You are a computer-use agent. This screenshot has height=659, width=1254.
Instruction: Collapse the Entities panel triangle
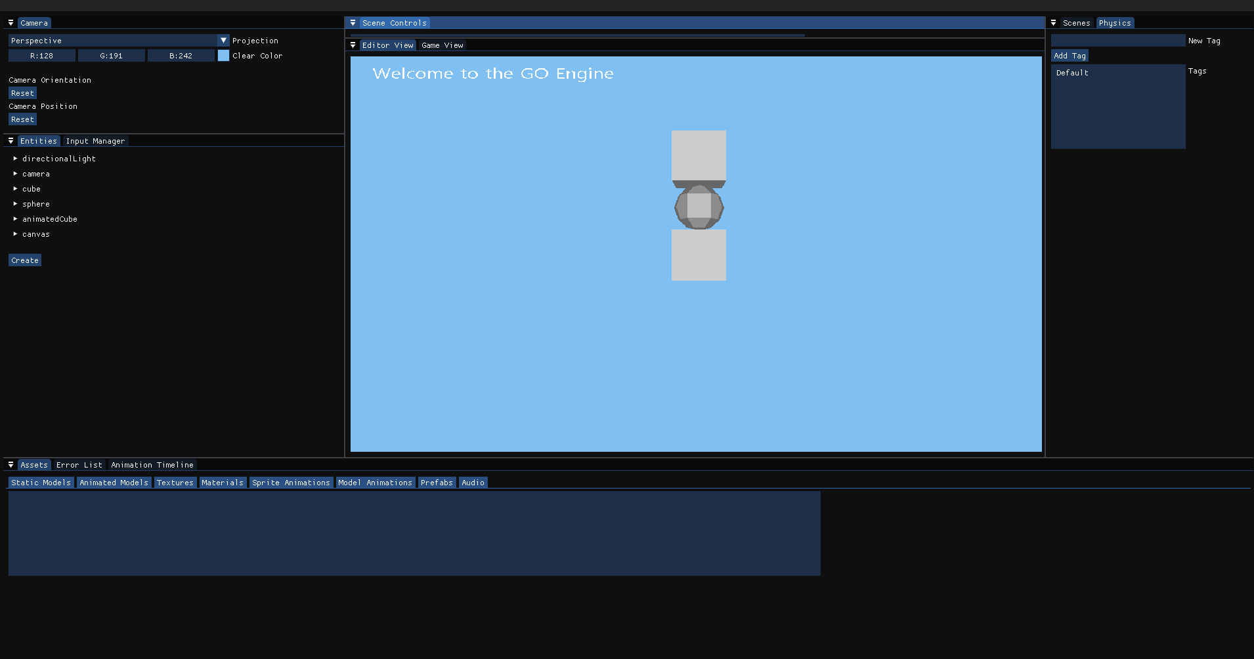tap(11, 141)
